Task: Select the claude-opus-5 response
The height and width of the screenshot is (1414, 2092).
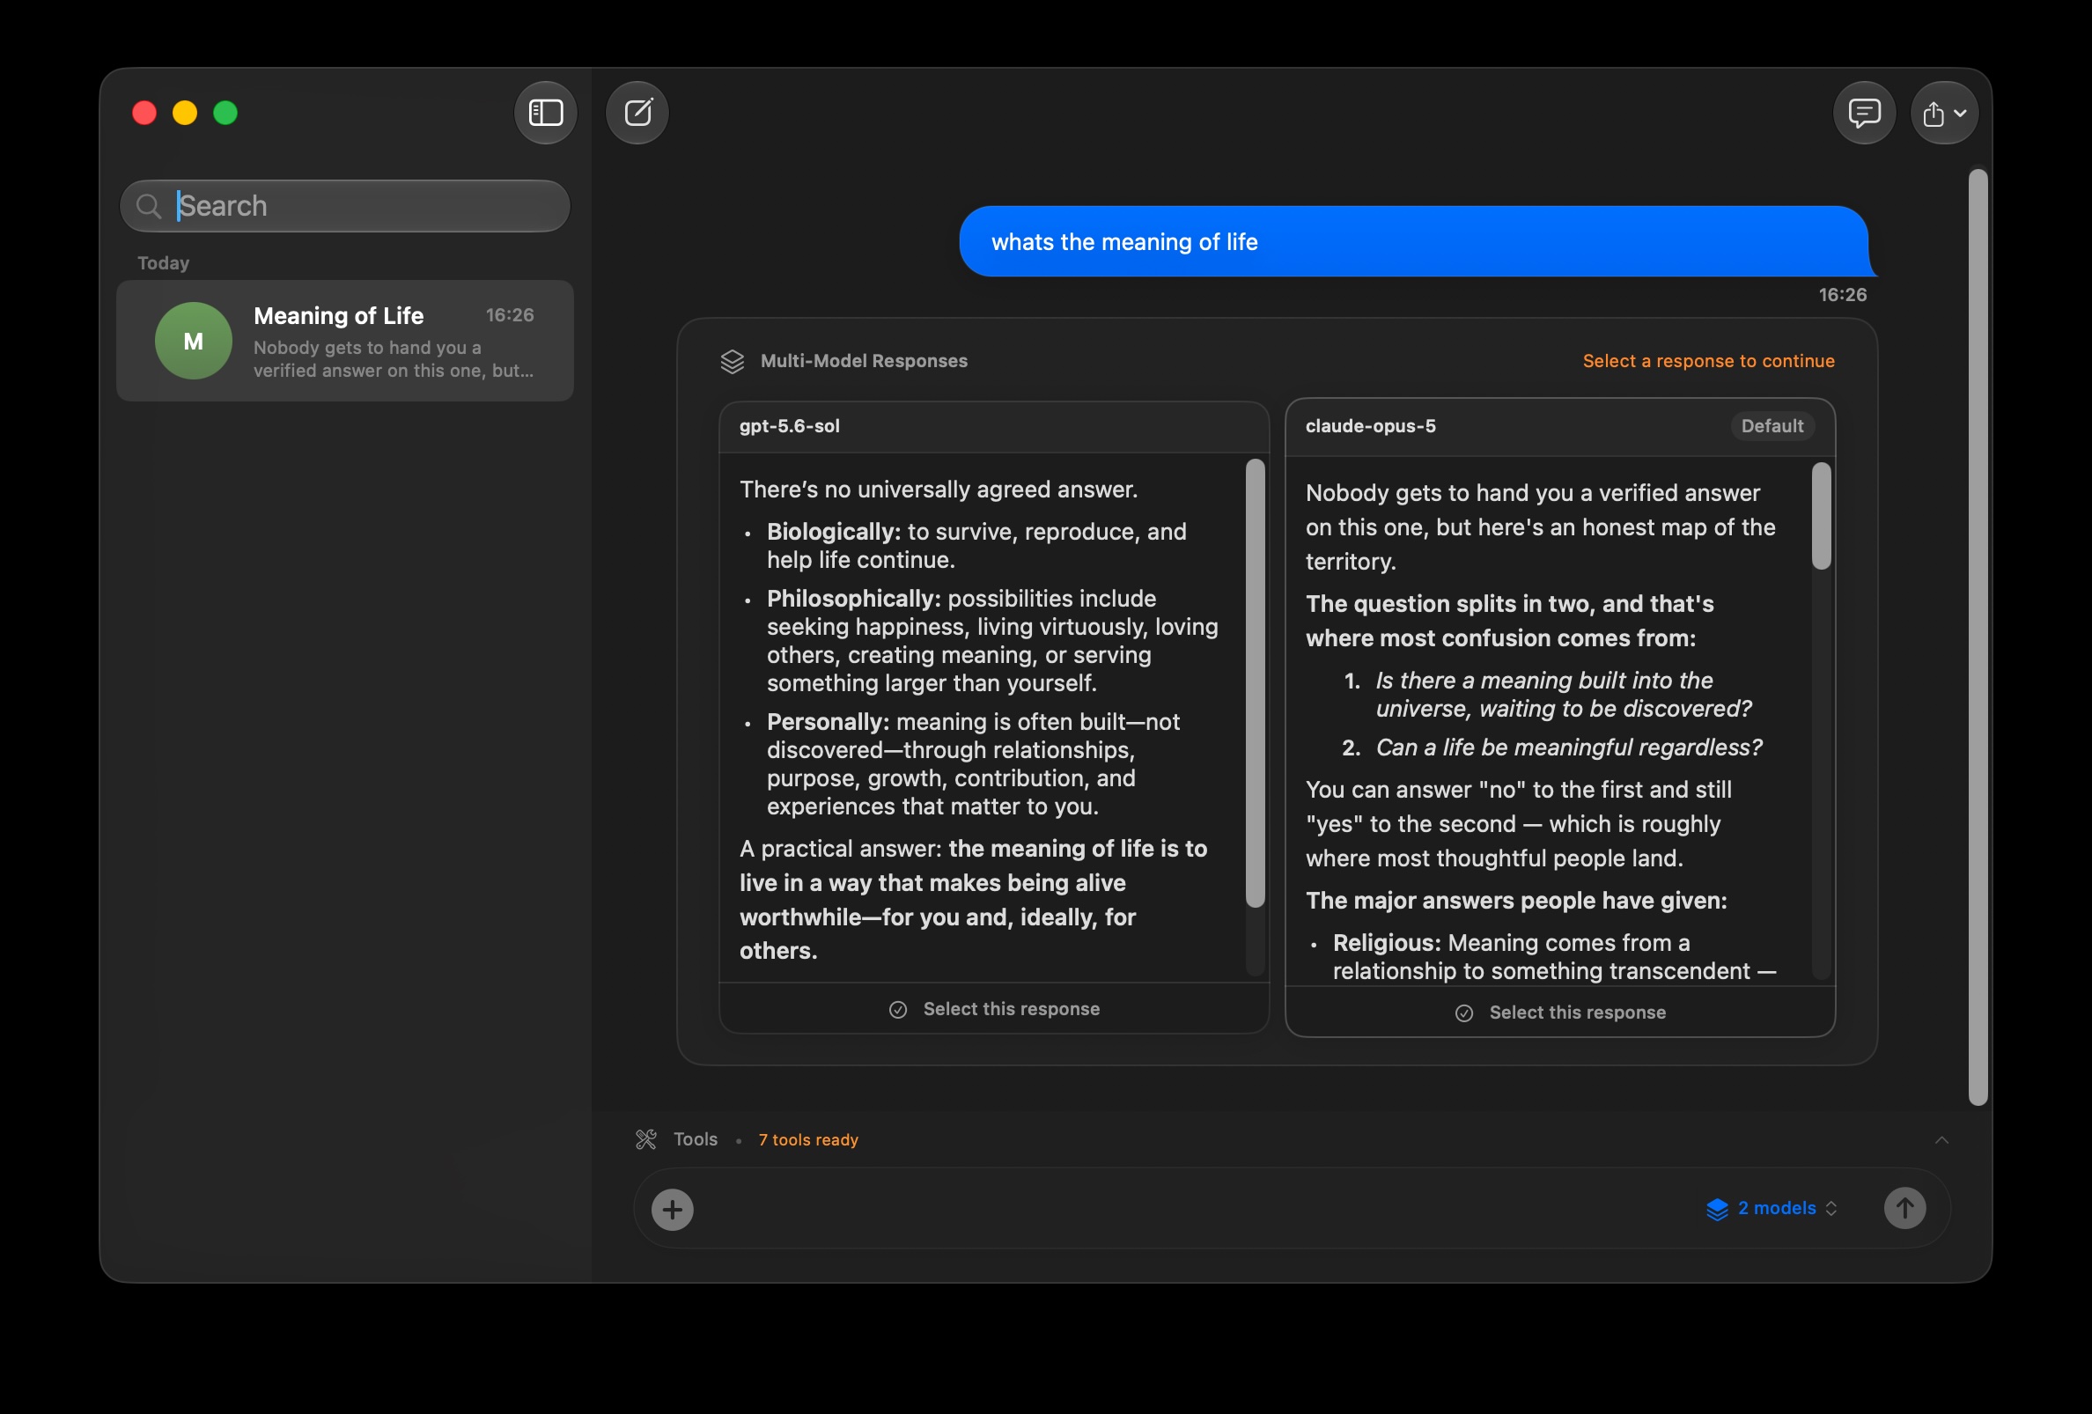Action: [x=1560, y=1013]
